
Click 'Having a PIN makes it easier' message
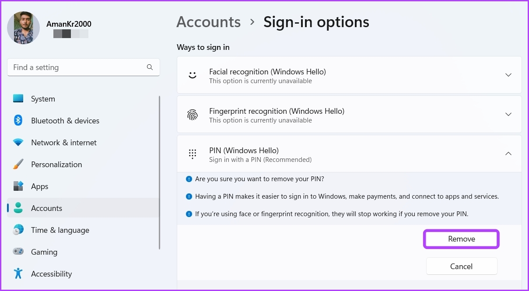[x=347, y=196]
